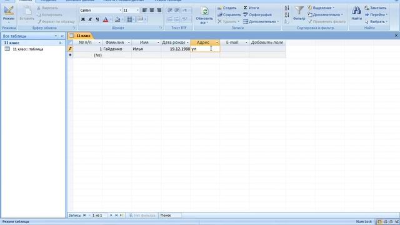
Task: Sort descending Я to A
Action: (287, 15)
